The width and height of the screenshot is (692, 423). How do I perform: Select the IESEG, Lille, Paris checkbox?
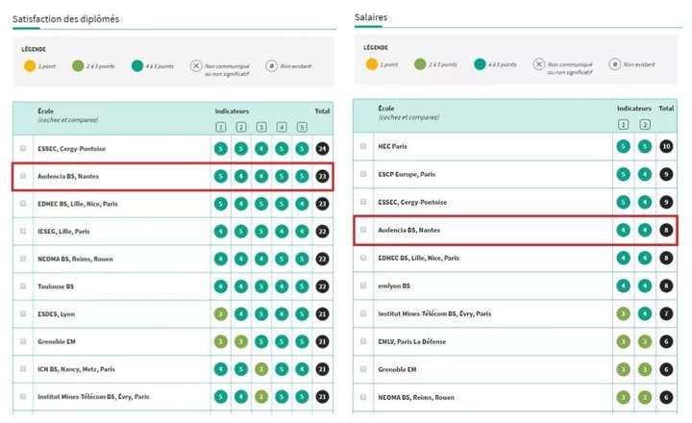(23, 231)
